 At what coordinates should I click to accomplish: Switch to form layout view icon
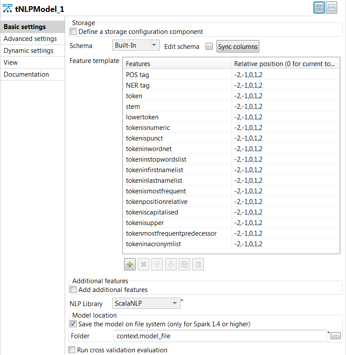(x=331, y=7)
